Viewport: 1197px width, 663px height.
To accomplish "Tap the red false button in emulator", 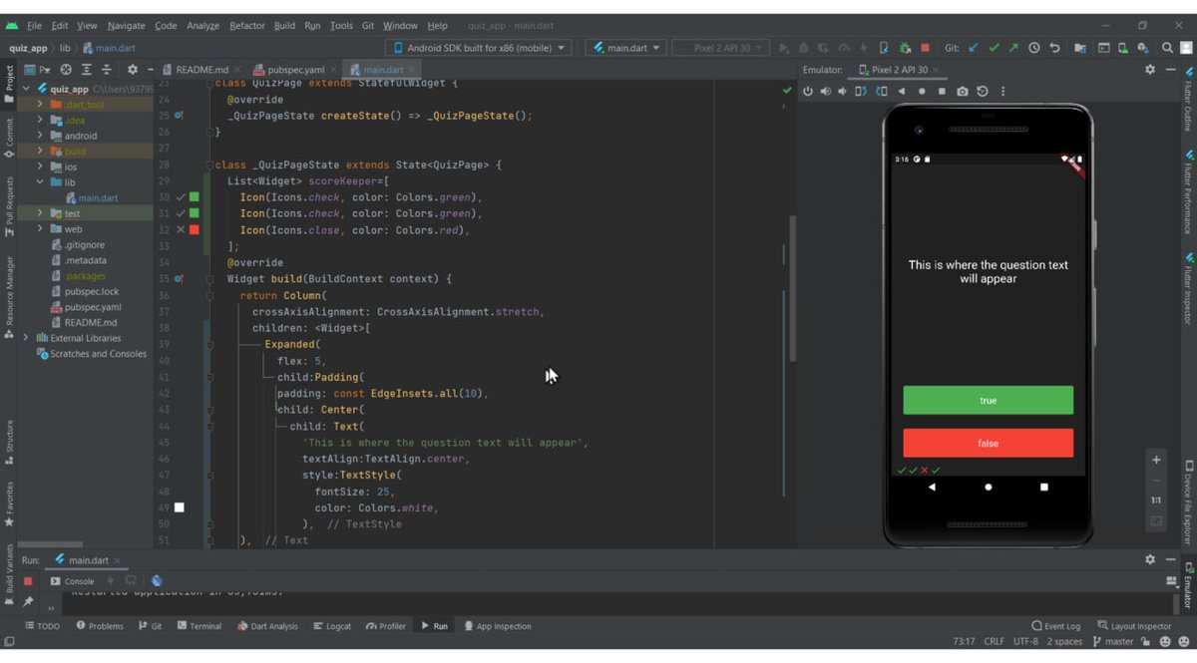I will point(988,443).
